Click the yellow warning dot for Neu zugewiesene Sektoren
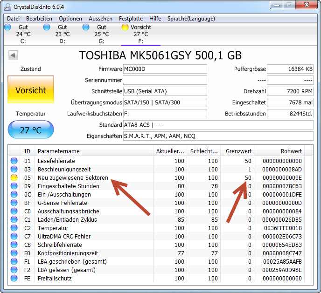This screenshot has width=321, height=293. pyautogui.click(x=14, y=177)
